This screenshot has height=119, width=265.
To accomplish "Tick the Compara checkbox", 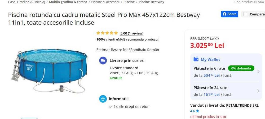I will click(245, 14).
